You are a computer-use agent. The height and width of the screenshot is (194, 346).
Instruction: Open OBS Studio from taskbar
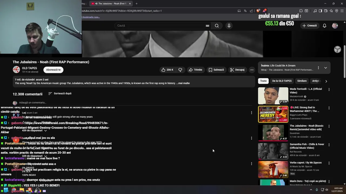click(x=37, y=190)
